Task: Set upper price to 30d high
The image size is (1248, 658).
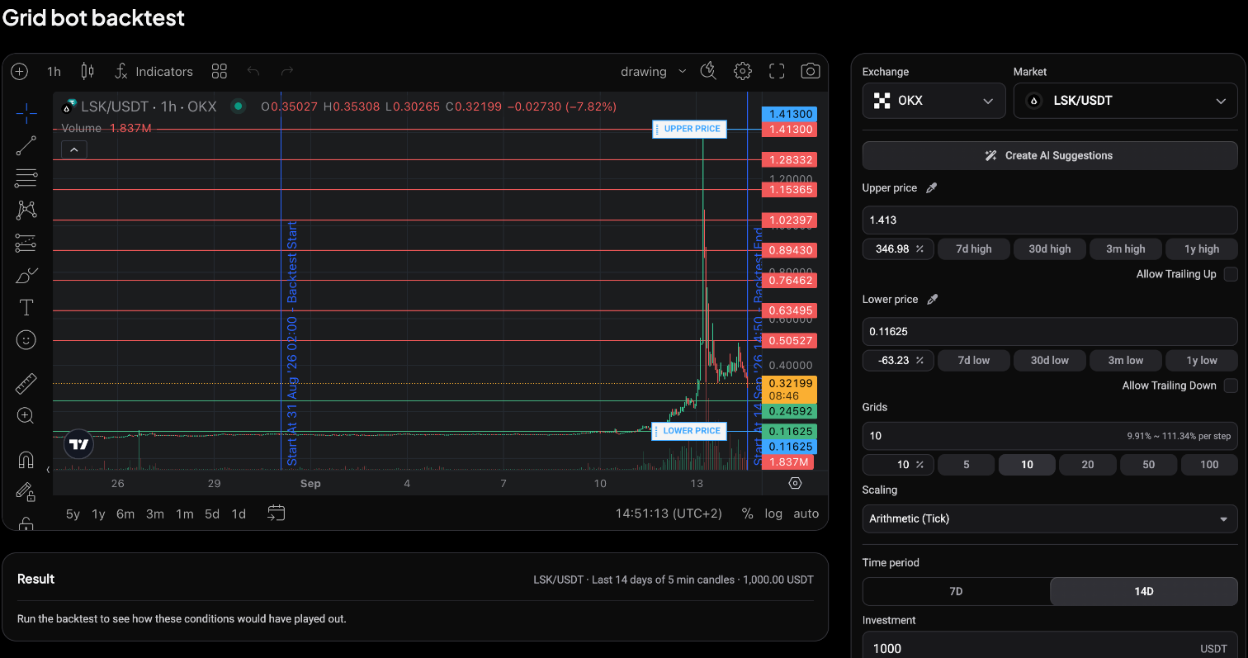Action: pos(1050,249)
